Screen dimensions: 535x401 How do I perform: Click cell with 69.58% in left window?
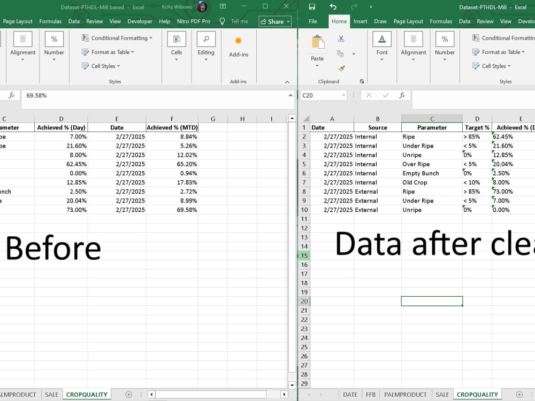(x=172, y=210)
